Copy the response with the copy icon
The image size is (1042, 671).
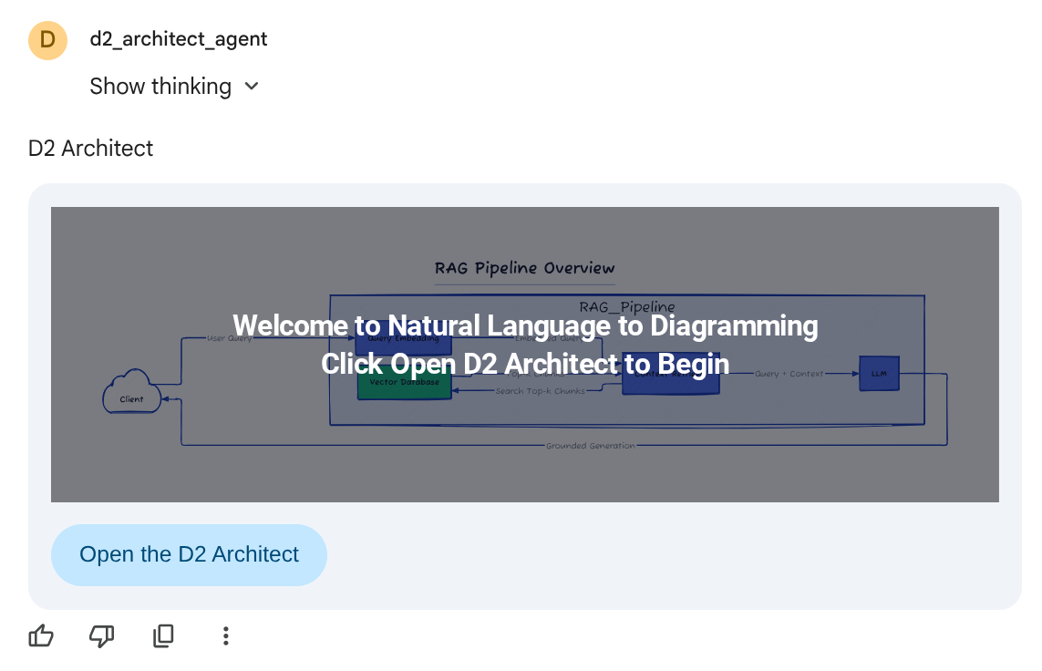tap(163, 635)
